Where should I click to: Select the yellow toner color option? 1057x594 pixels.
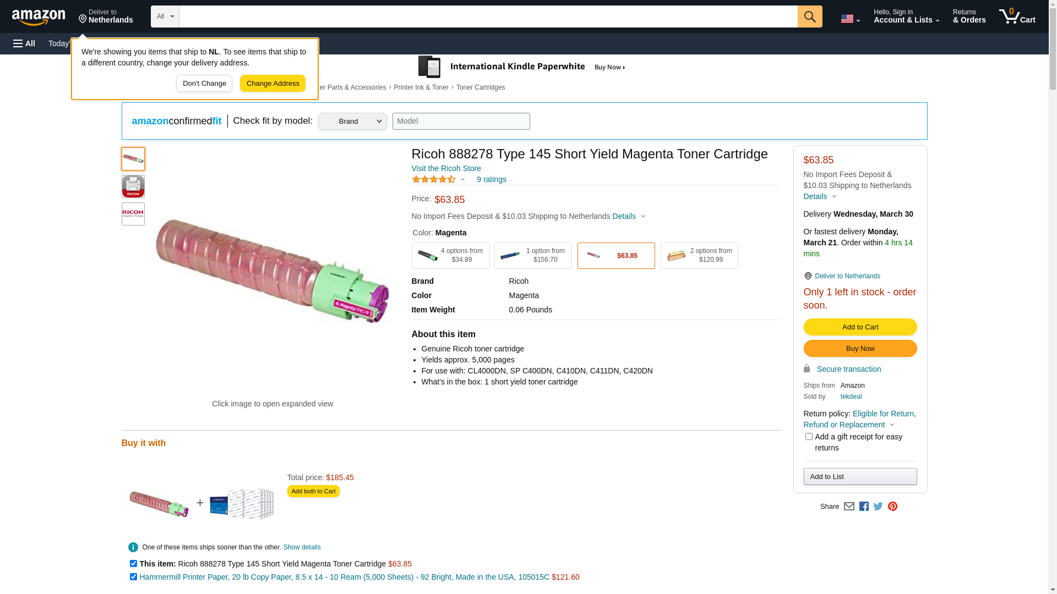click(x=699, y=256)
